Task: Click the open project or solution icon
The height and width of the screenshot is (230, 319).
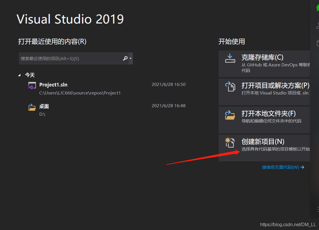Action: tap(230, 86)
